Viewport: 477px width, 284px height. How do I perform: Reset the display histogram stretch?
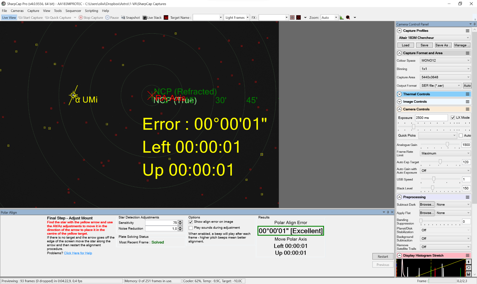coord(468,268)
